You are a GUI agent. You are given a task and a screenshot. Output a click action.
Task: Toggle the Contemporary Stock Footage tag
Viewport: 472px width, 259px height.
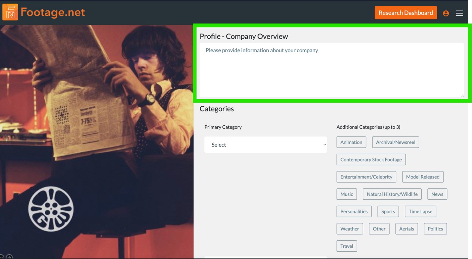click(x=371, y=159)
